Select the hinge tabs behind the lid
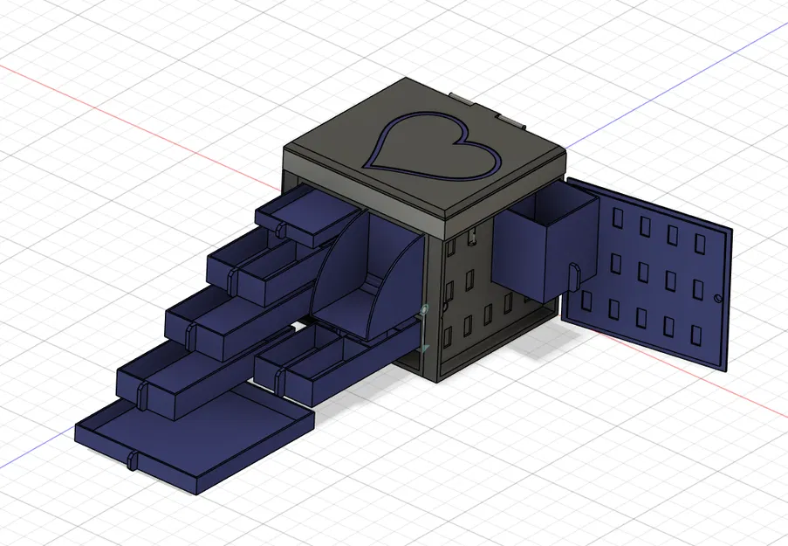This screenshot has width=788, height=546. pos(486,110)
